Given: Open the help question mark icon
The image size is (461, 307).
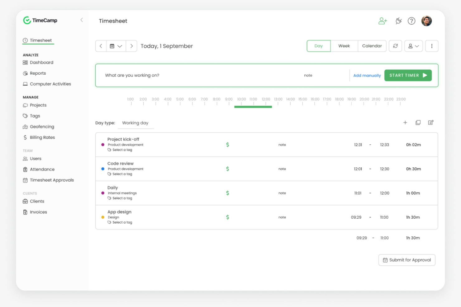Looking at the screenshot, I should click(411, 21).
